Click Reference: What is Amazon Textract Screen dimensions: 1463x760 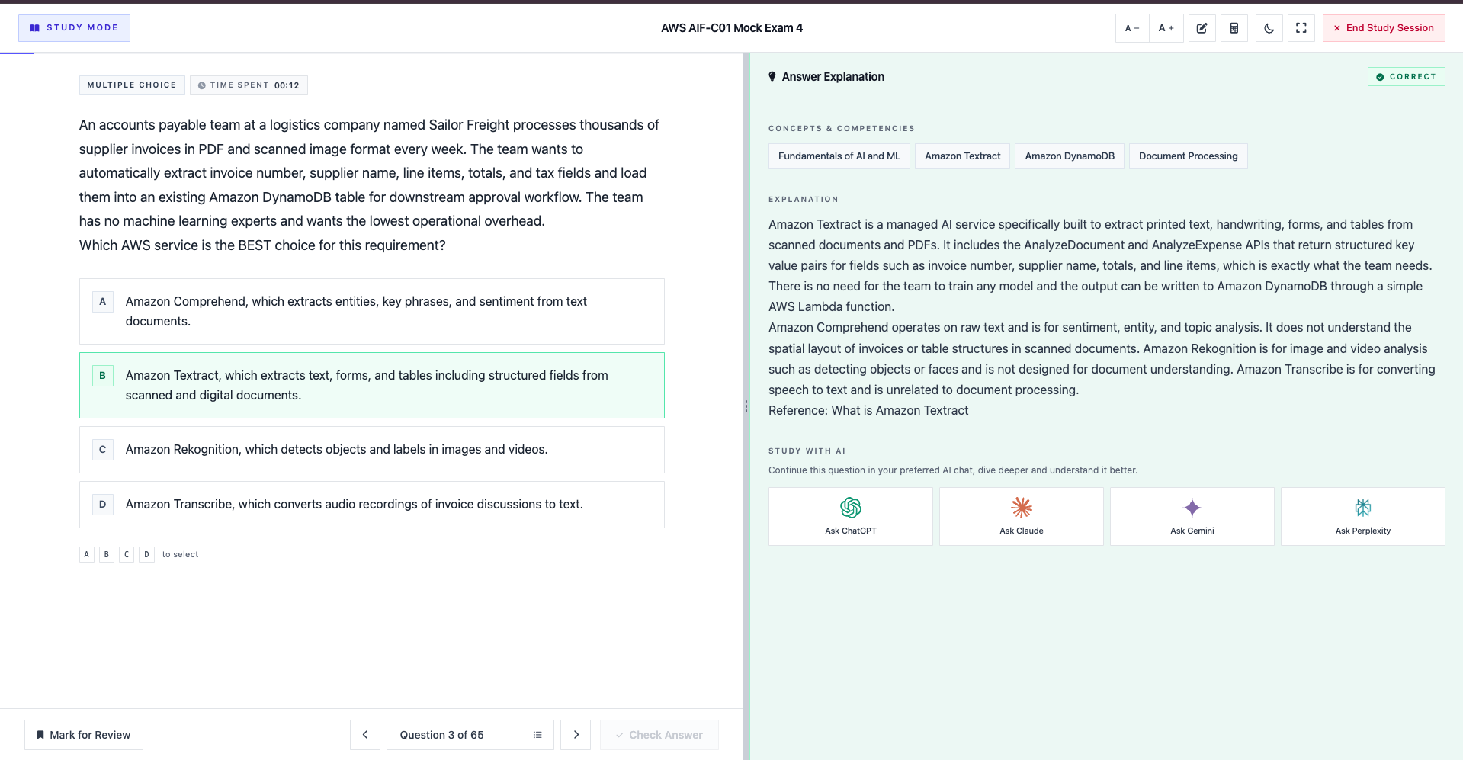868,411
